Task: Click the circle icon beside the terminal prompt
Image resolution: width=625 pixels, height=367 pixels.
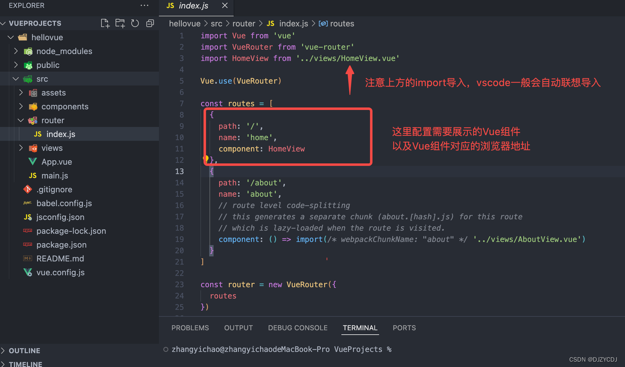Action: [x=166, y=349]
